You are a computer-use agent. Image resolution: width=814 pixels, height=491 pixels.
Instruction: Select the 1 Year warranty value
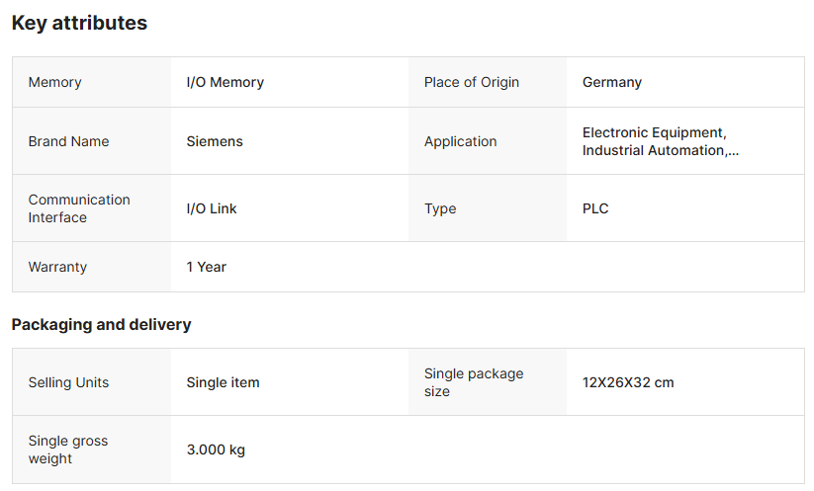(x=206, y=267)
